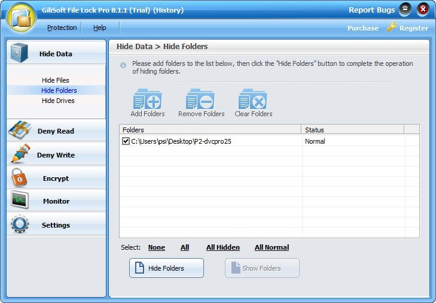
Task: Click the Add Folders icon
Action: (148, 99)
